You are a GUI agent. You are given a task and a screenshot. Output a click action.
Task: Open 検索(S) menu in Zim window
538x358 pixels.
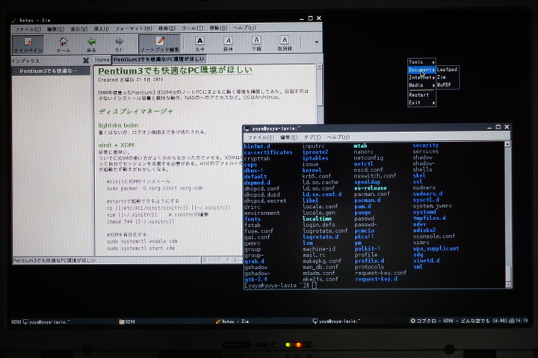(167, 28)
